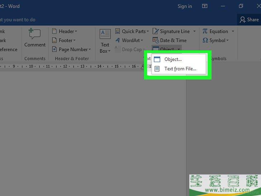Image resolution: width=261 pixels, height=196 pixels.
Task: Select "Object..." from the dropdown menu
Action: click(173, 59)
